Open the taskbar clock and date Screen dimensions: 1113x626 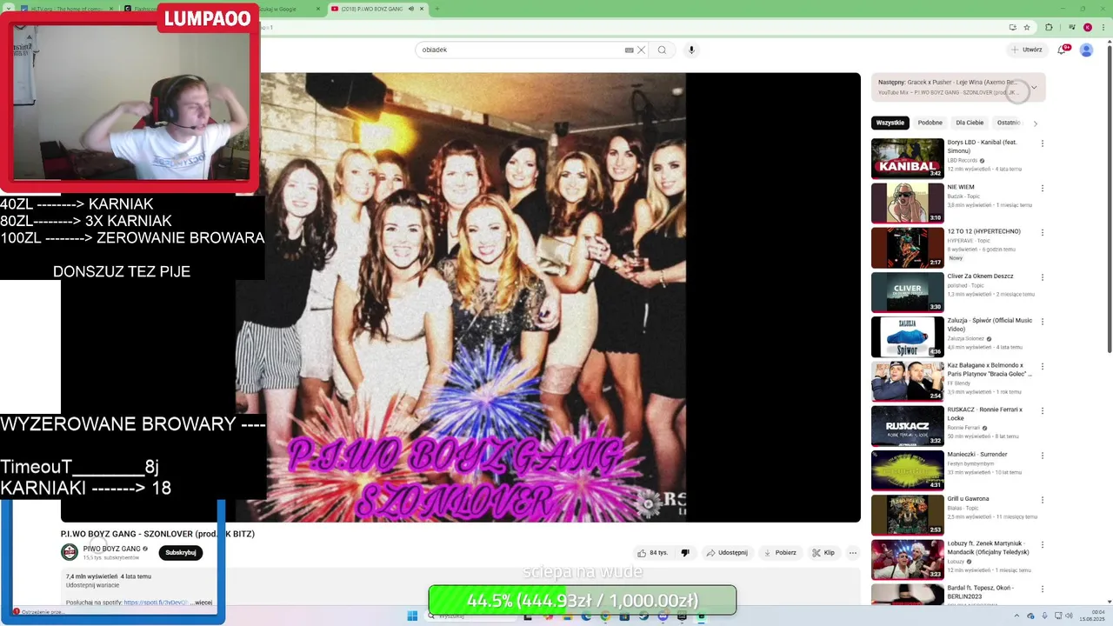[x=1092, y=616]
